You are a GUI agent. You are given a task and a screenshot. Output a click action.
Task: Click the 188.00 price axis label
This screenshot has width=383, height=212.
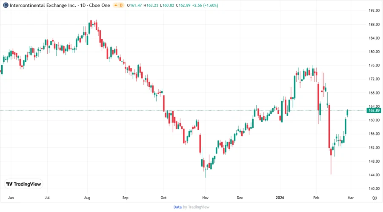pos(374,24)
